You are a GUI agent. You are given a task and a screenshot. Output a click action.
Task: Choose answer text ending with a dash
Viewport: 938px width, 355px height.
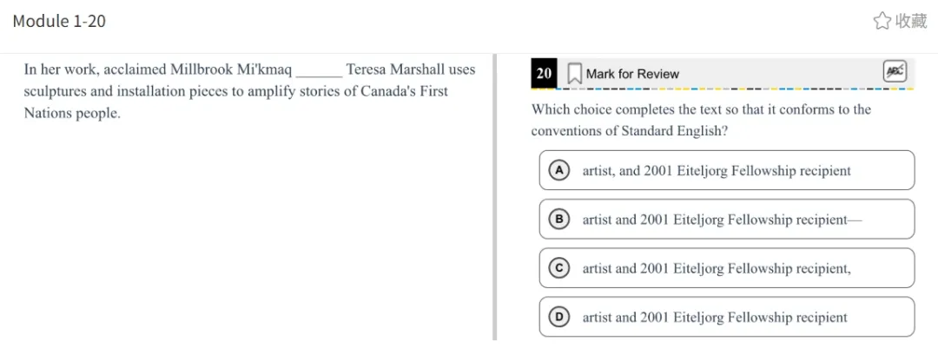point(722,220)
